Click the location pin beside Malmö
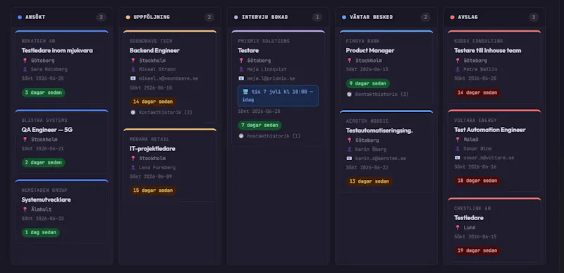The width and height of the screenshot is (564, 273). tap(458, 140)
